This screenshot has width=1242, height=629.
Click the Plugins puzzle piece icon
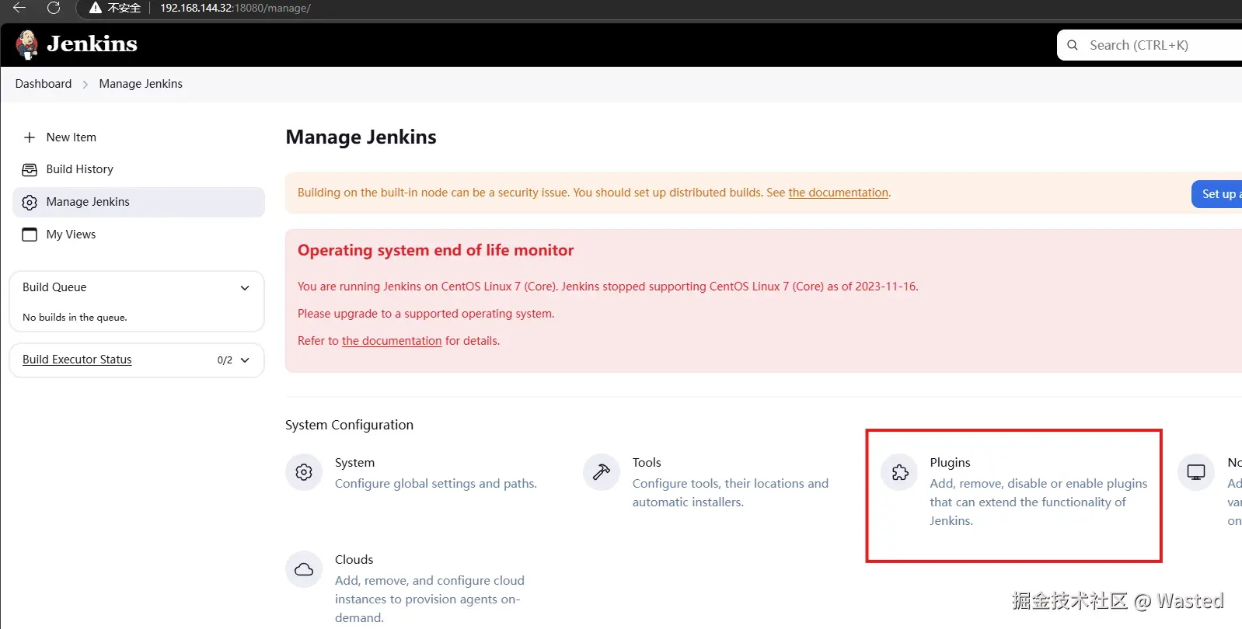coord(899,472)
